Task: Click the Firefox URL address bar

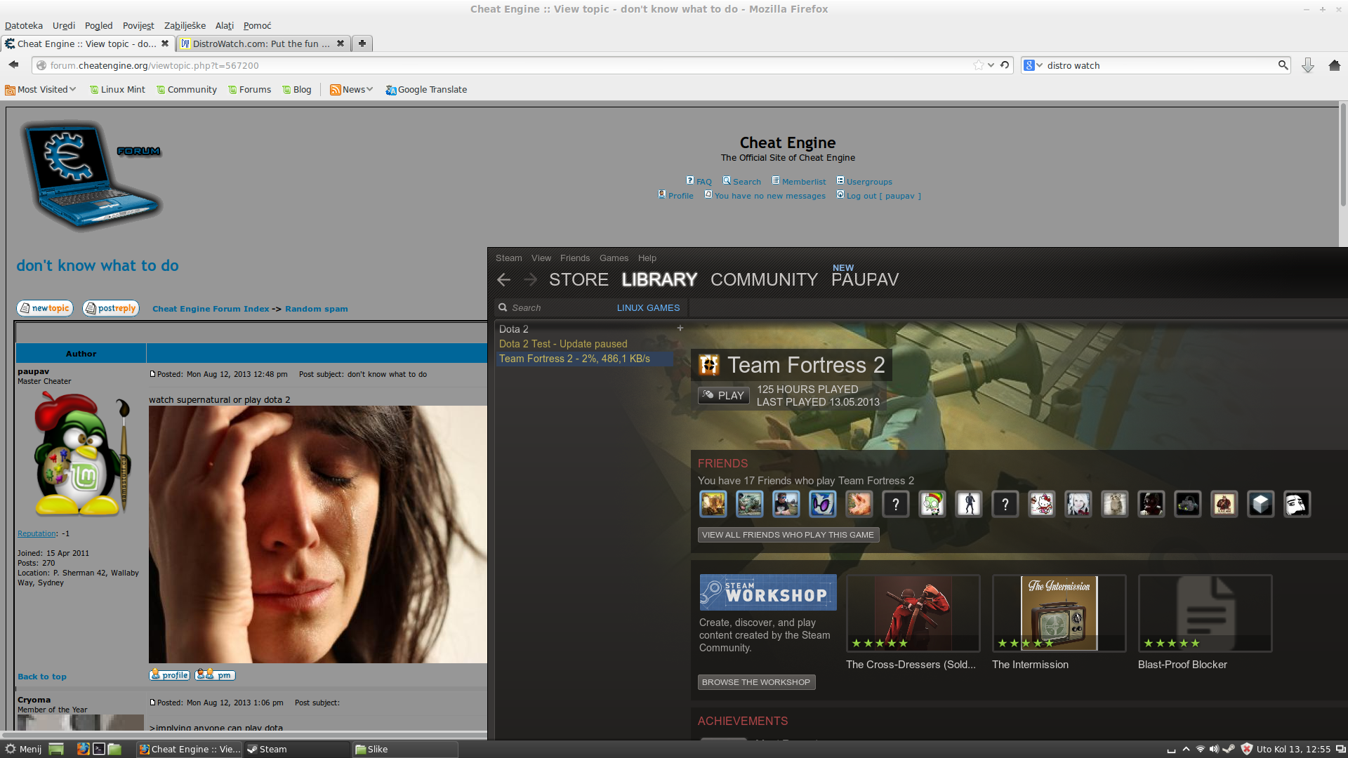Action: [505, 65]
